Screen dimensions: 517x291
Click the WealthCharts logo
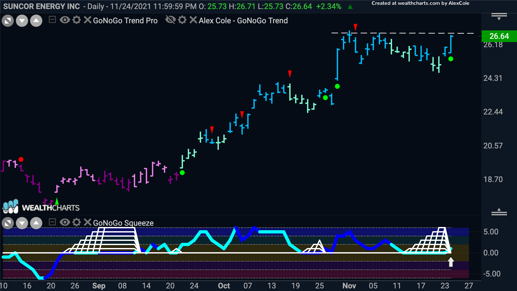click(x=41, y=207)
